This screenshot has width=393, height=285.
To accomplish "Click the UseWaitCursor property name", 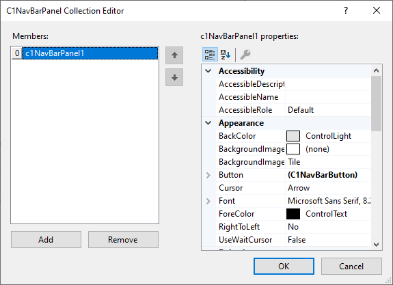I will coord(245,240).
